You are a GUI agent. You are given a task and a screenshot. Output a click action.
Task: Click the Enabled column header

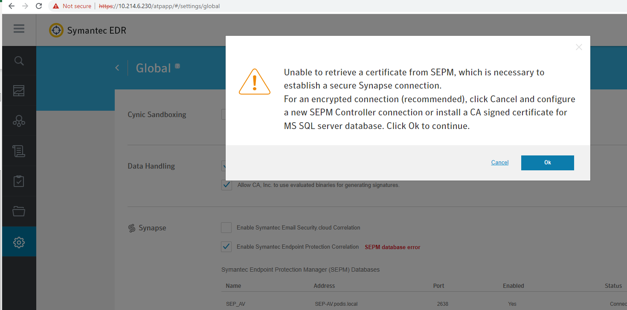click(x=514, y=286)
